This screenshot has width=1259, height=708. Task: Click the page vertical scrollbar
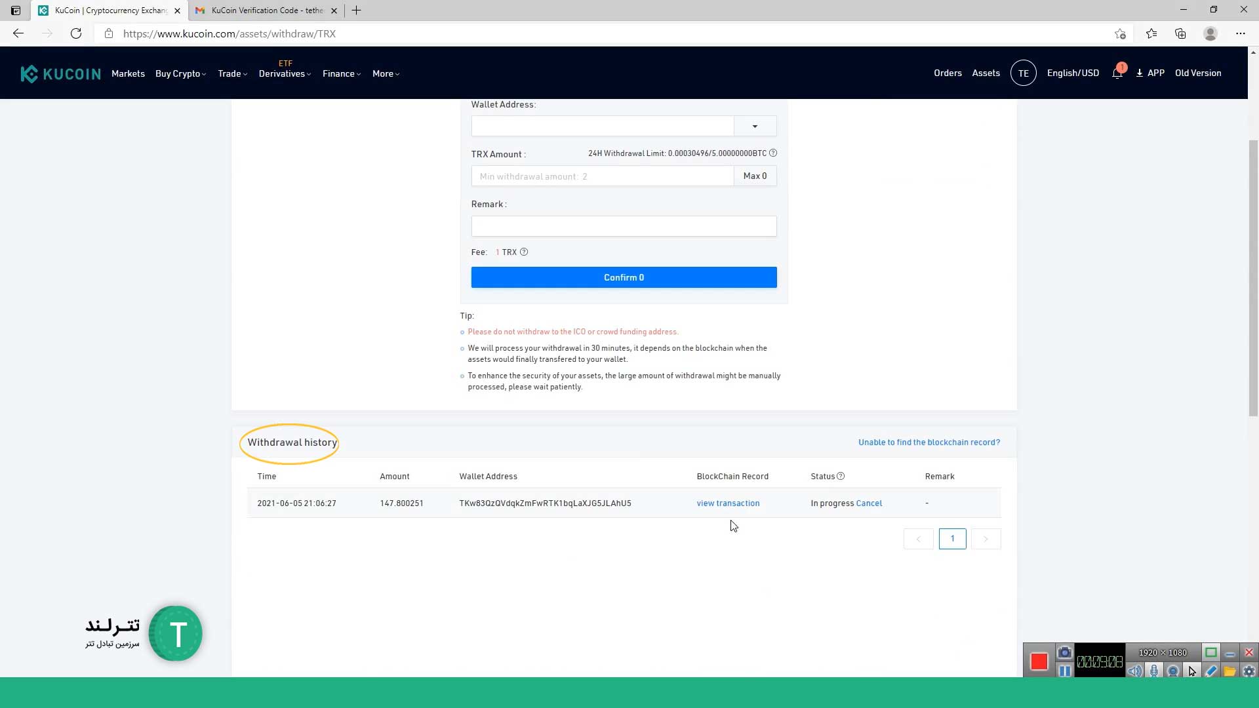pos(1253,278)
